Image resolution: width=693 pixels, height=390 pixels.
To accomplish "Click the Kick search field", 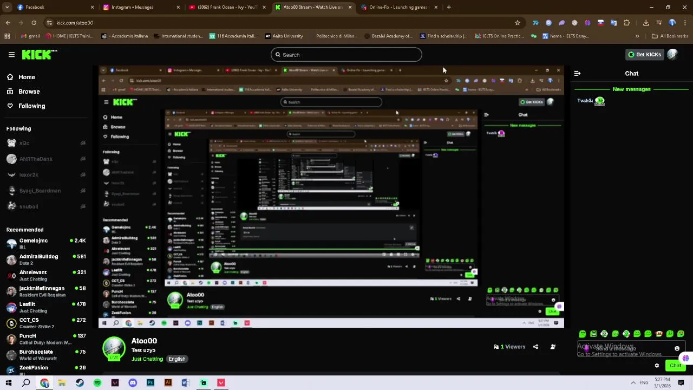I will (346, 55).
